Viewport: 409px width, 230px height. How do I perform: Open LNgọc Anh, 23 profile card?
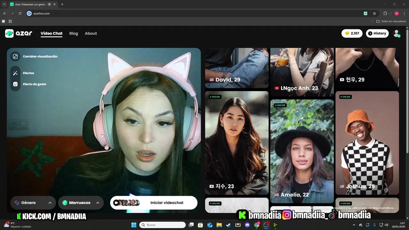tap(302, 72)
